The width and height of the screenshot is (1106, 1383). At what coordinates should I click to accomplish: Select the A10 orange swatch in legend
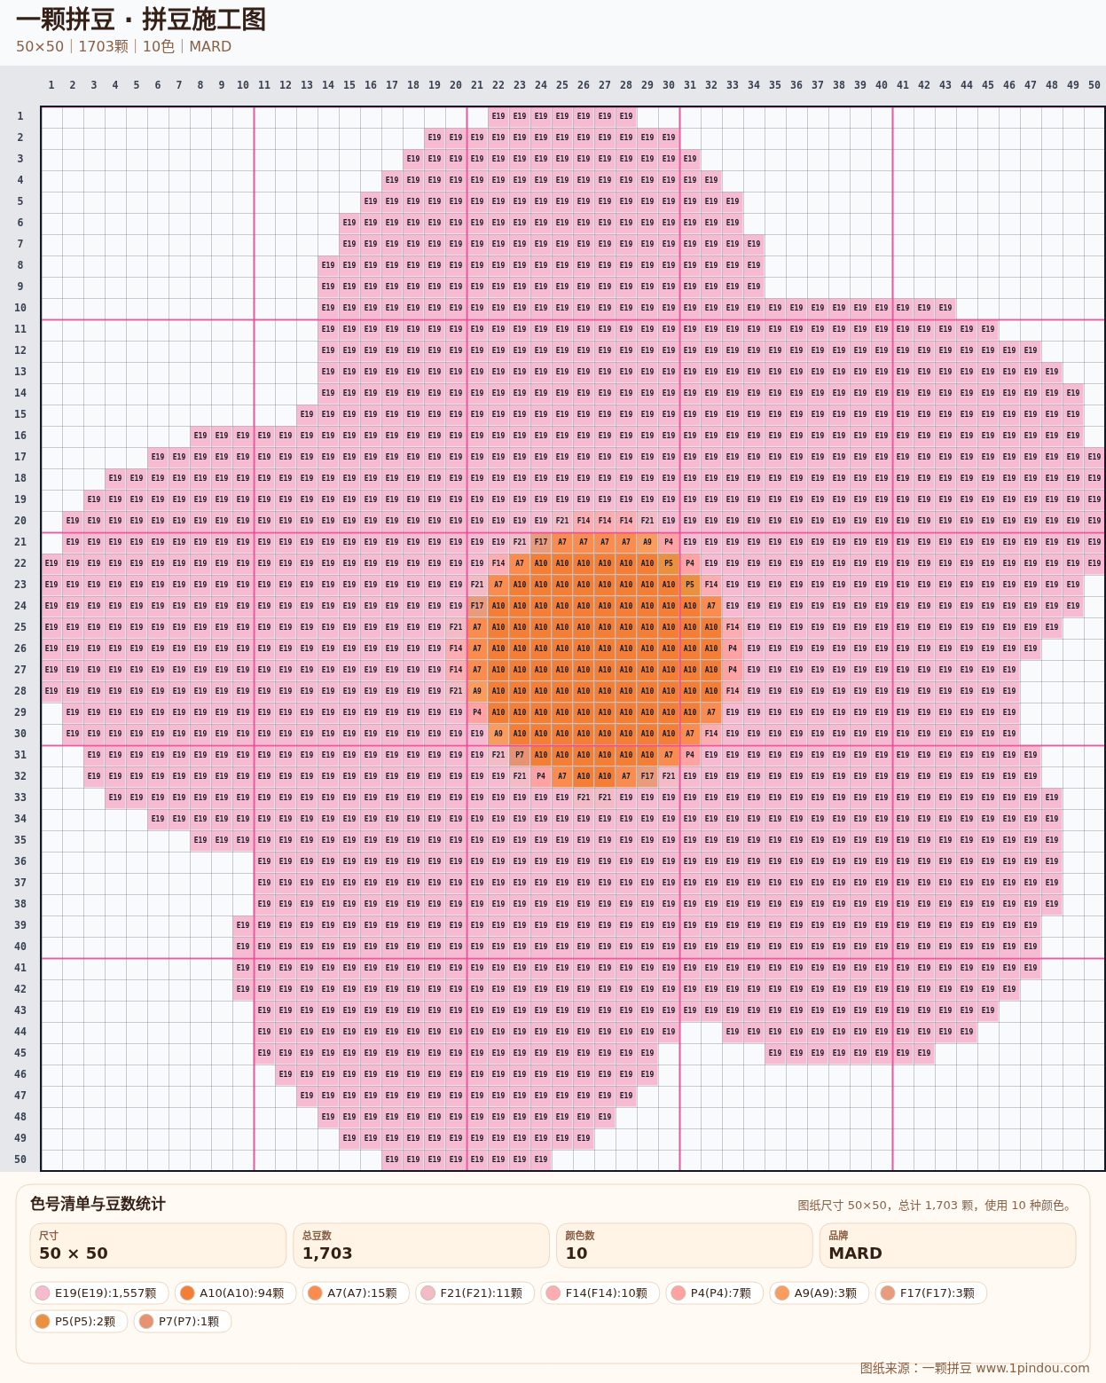[187, 1293]
